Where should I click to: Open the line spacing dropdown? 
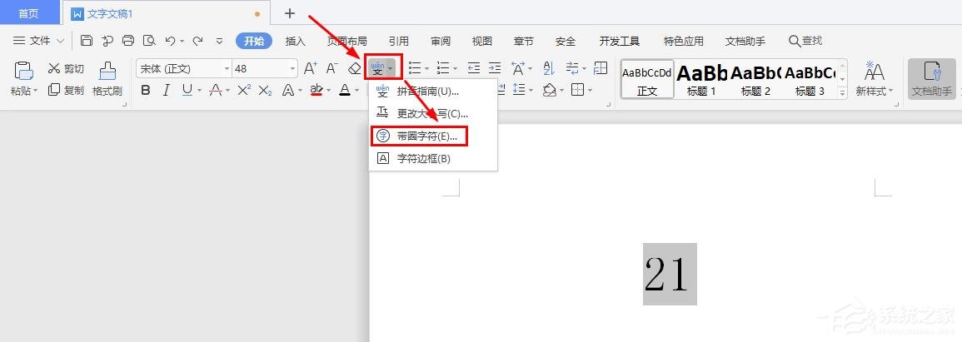[x=531, y=90]
